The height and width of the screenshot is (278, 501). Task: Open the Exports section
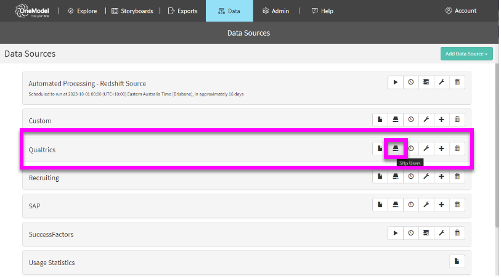(x=183, y=11)
